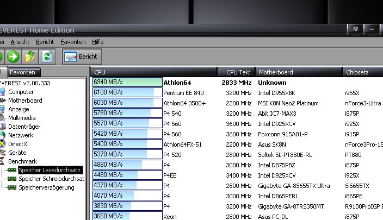Click the MSI K8N Neo2 Platinum cell
This screenshot has height=220, width=383.
pos(288,103)
